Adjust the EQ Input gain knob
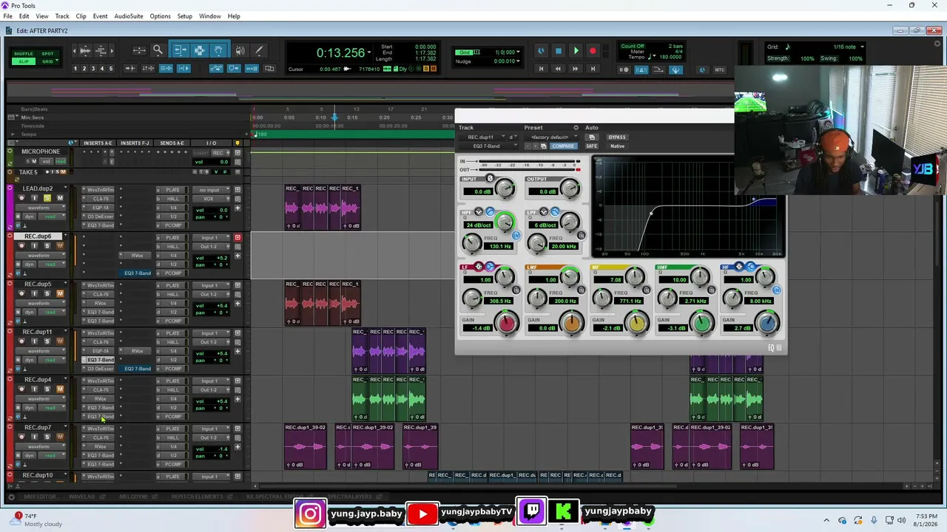The width and height of the screenshot is (947, 532). pyautogui.click(x=505, y=189)
